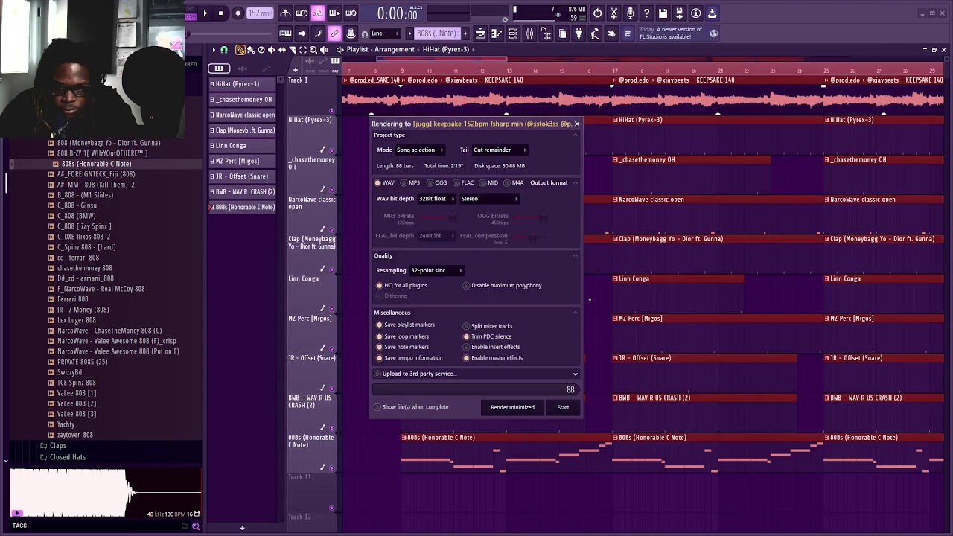Open the mixer view icon
Image resolution: width=953 pixels, height=536 pixels.
click(529, 33)
